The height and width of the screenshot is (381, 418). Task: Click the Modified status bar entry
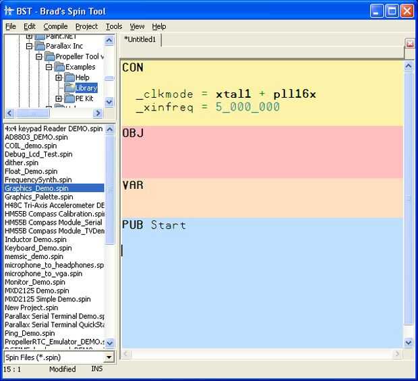(x=63, y=369)
